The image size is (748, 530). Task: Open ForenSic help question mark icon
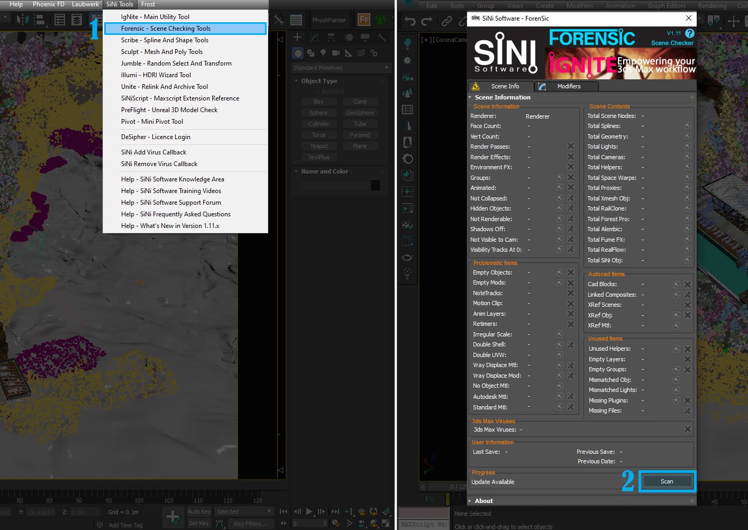pos(689,33)
